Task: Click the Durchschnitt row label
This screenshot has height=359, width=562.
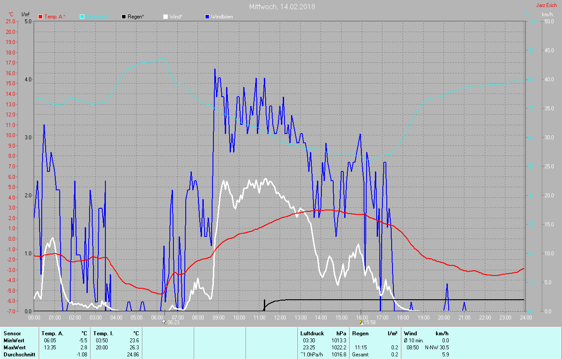Action: 19,355
